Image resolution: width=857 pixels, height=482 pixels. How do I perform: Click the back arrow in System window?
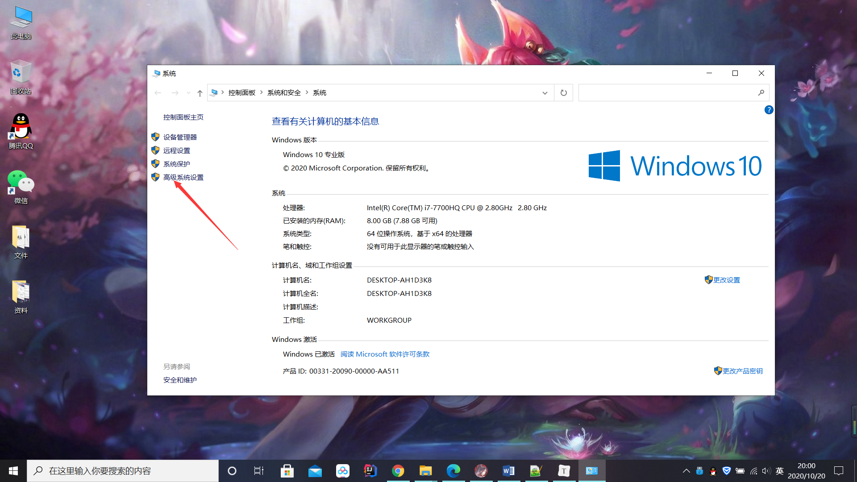[x=158, y=93]
